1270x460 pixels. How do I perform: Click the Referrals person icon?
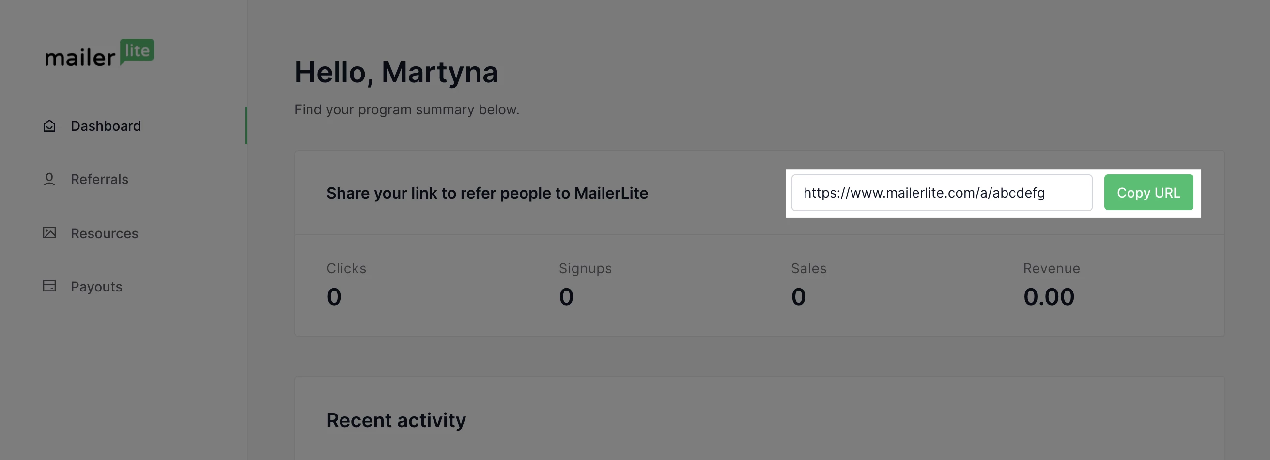coord(49,180)
